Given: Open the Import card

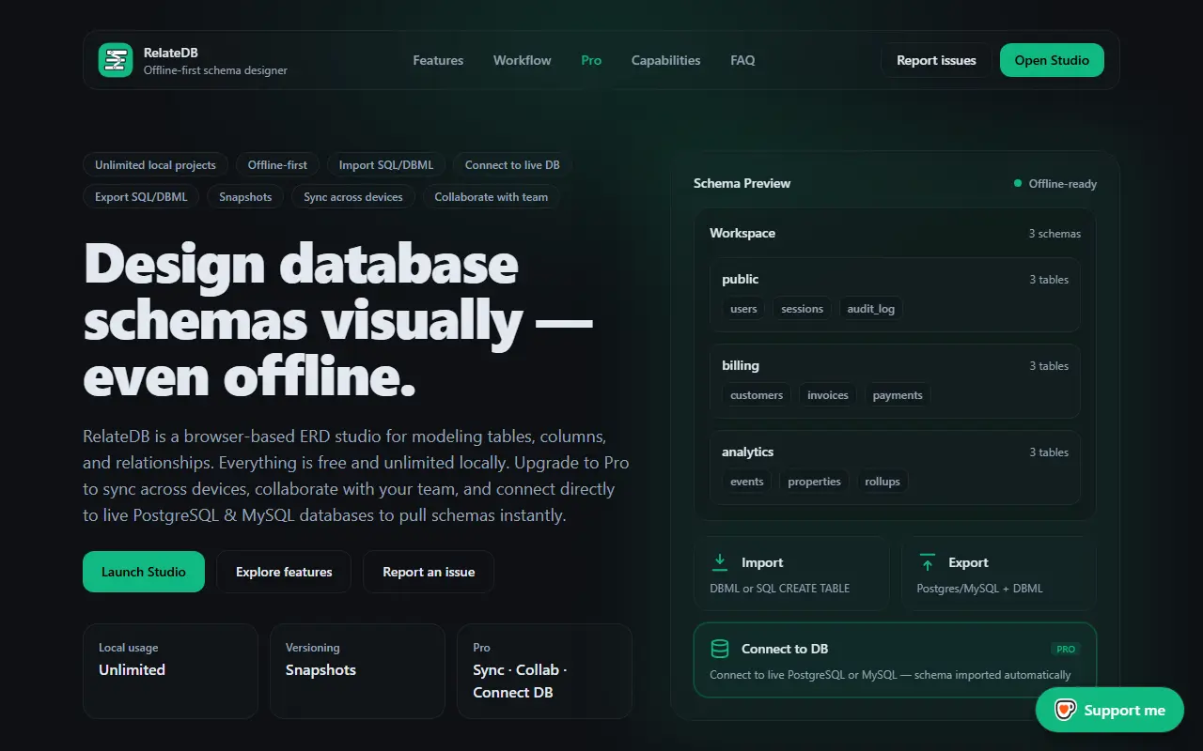Looking at the screenshot, I should click(791, 574).
